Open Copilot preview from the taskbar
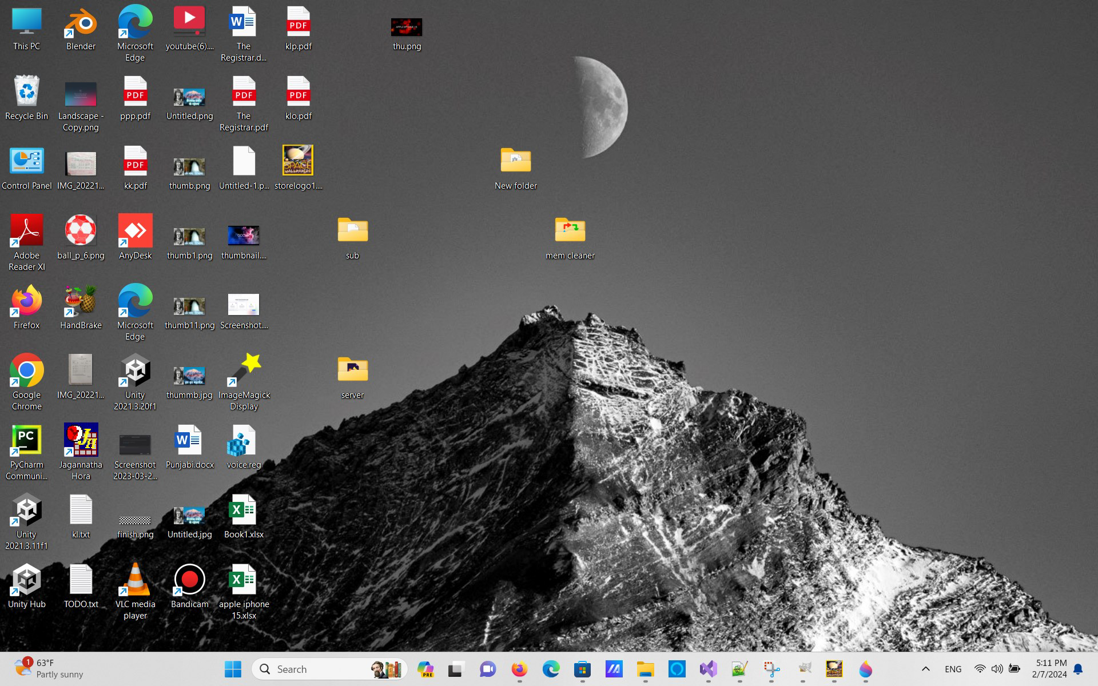Viewport: 1098px width, 686px height. tap(425, 669)
